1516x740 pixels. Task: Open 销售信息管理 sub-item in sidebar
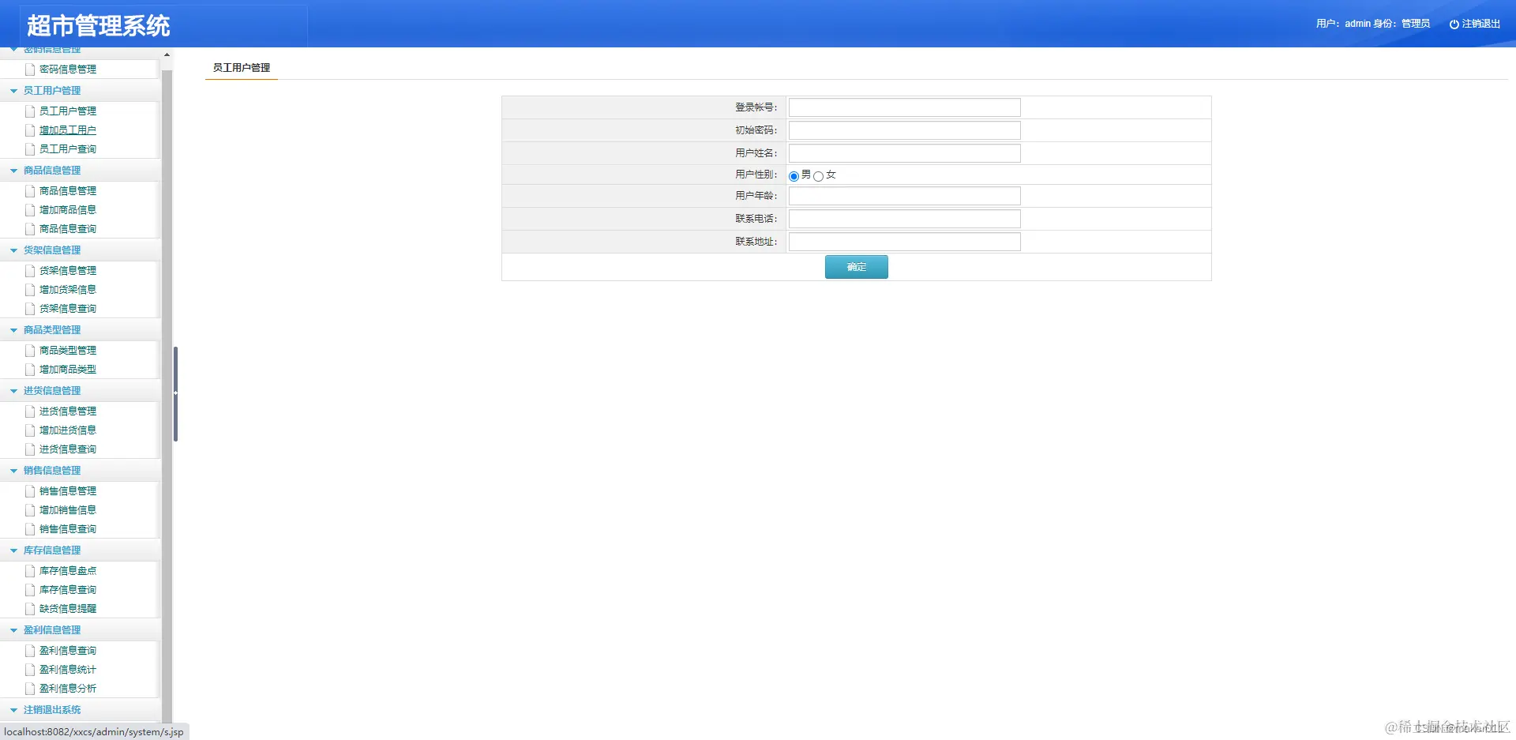pos(68,491)
